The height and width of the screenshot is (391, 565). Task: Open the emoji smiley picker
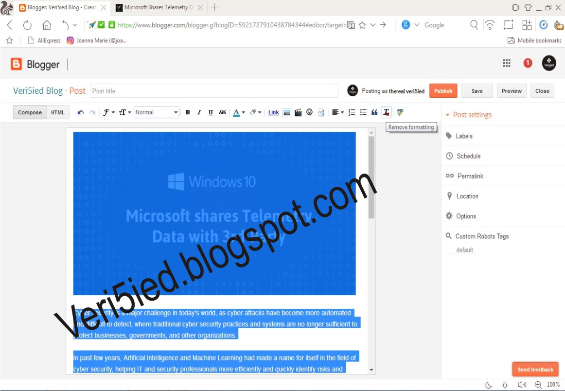tap(309, 112)
